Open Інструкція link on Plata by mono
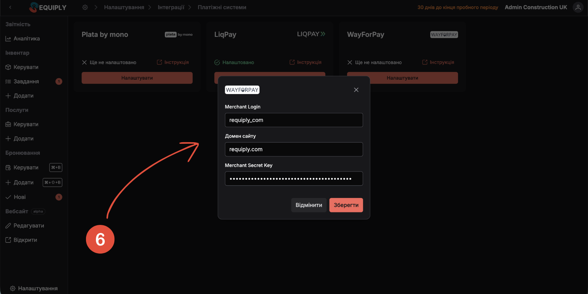 [x=173, y=62]
